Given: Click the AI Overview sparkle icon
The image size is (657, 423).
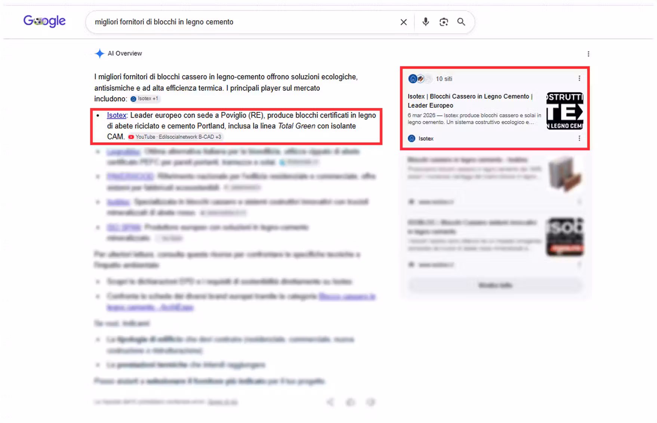Looking at the screenshot, I should coord(99,53).
